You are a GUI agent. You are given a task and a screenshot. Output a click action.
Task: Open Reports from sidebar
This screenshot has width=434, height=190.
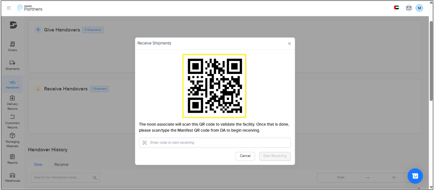13,159
